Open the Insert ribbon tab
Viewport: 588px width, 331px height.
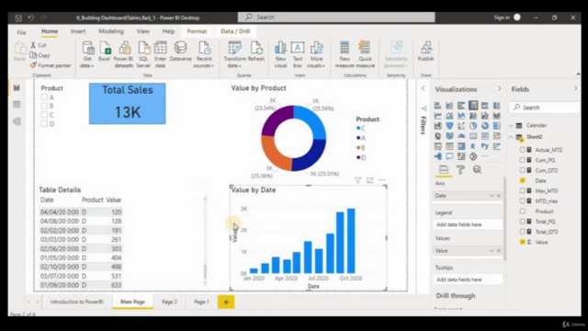pyautogui.click(x=78, y=31)
